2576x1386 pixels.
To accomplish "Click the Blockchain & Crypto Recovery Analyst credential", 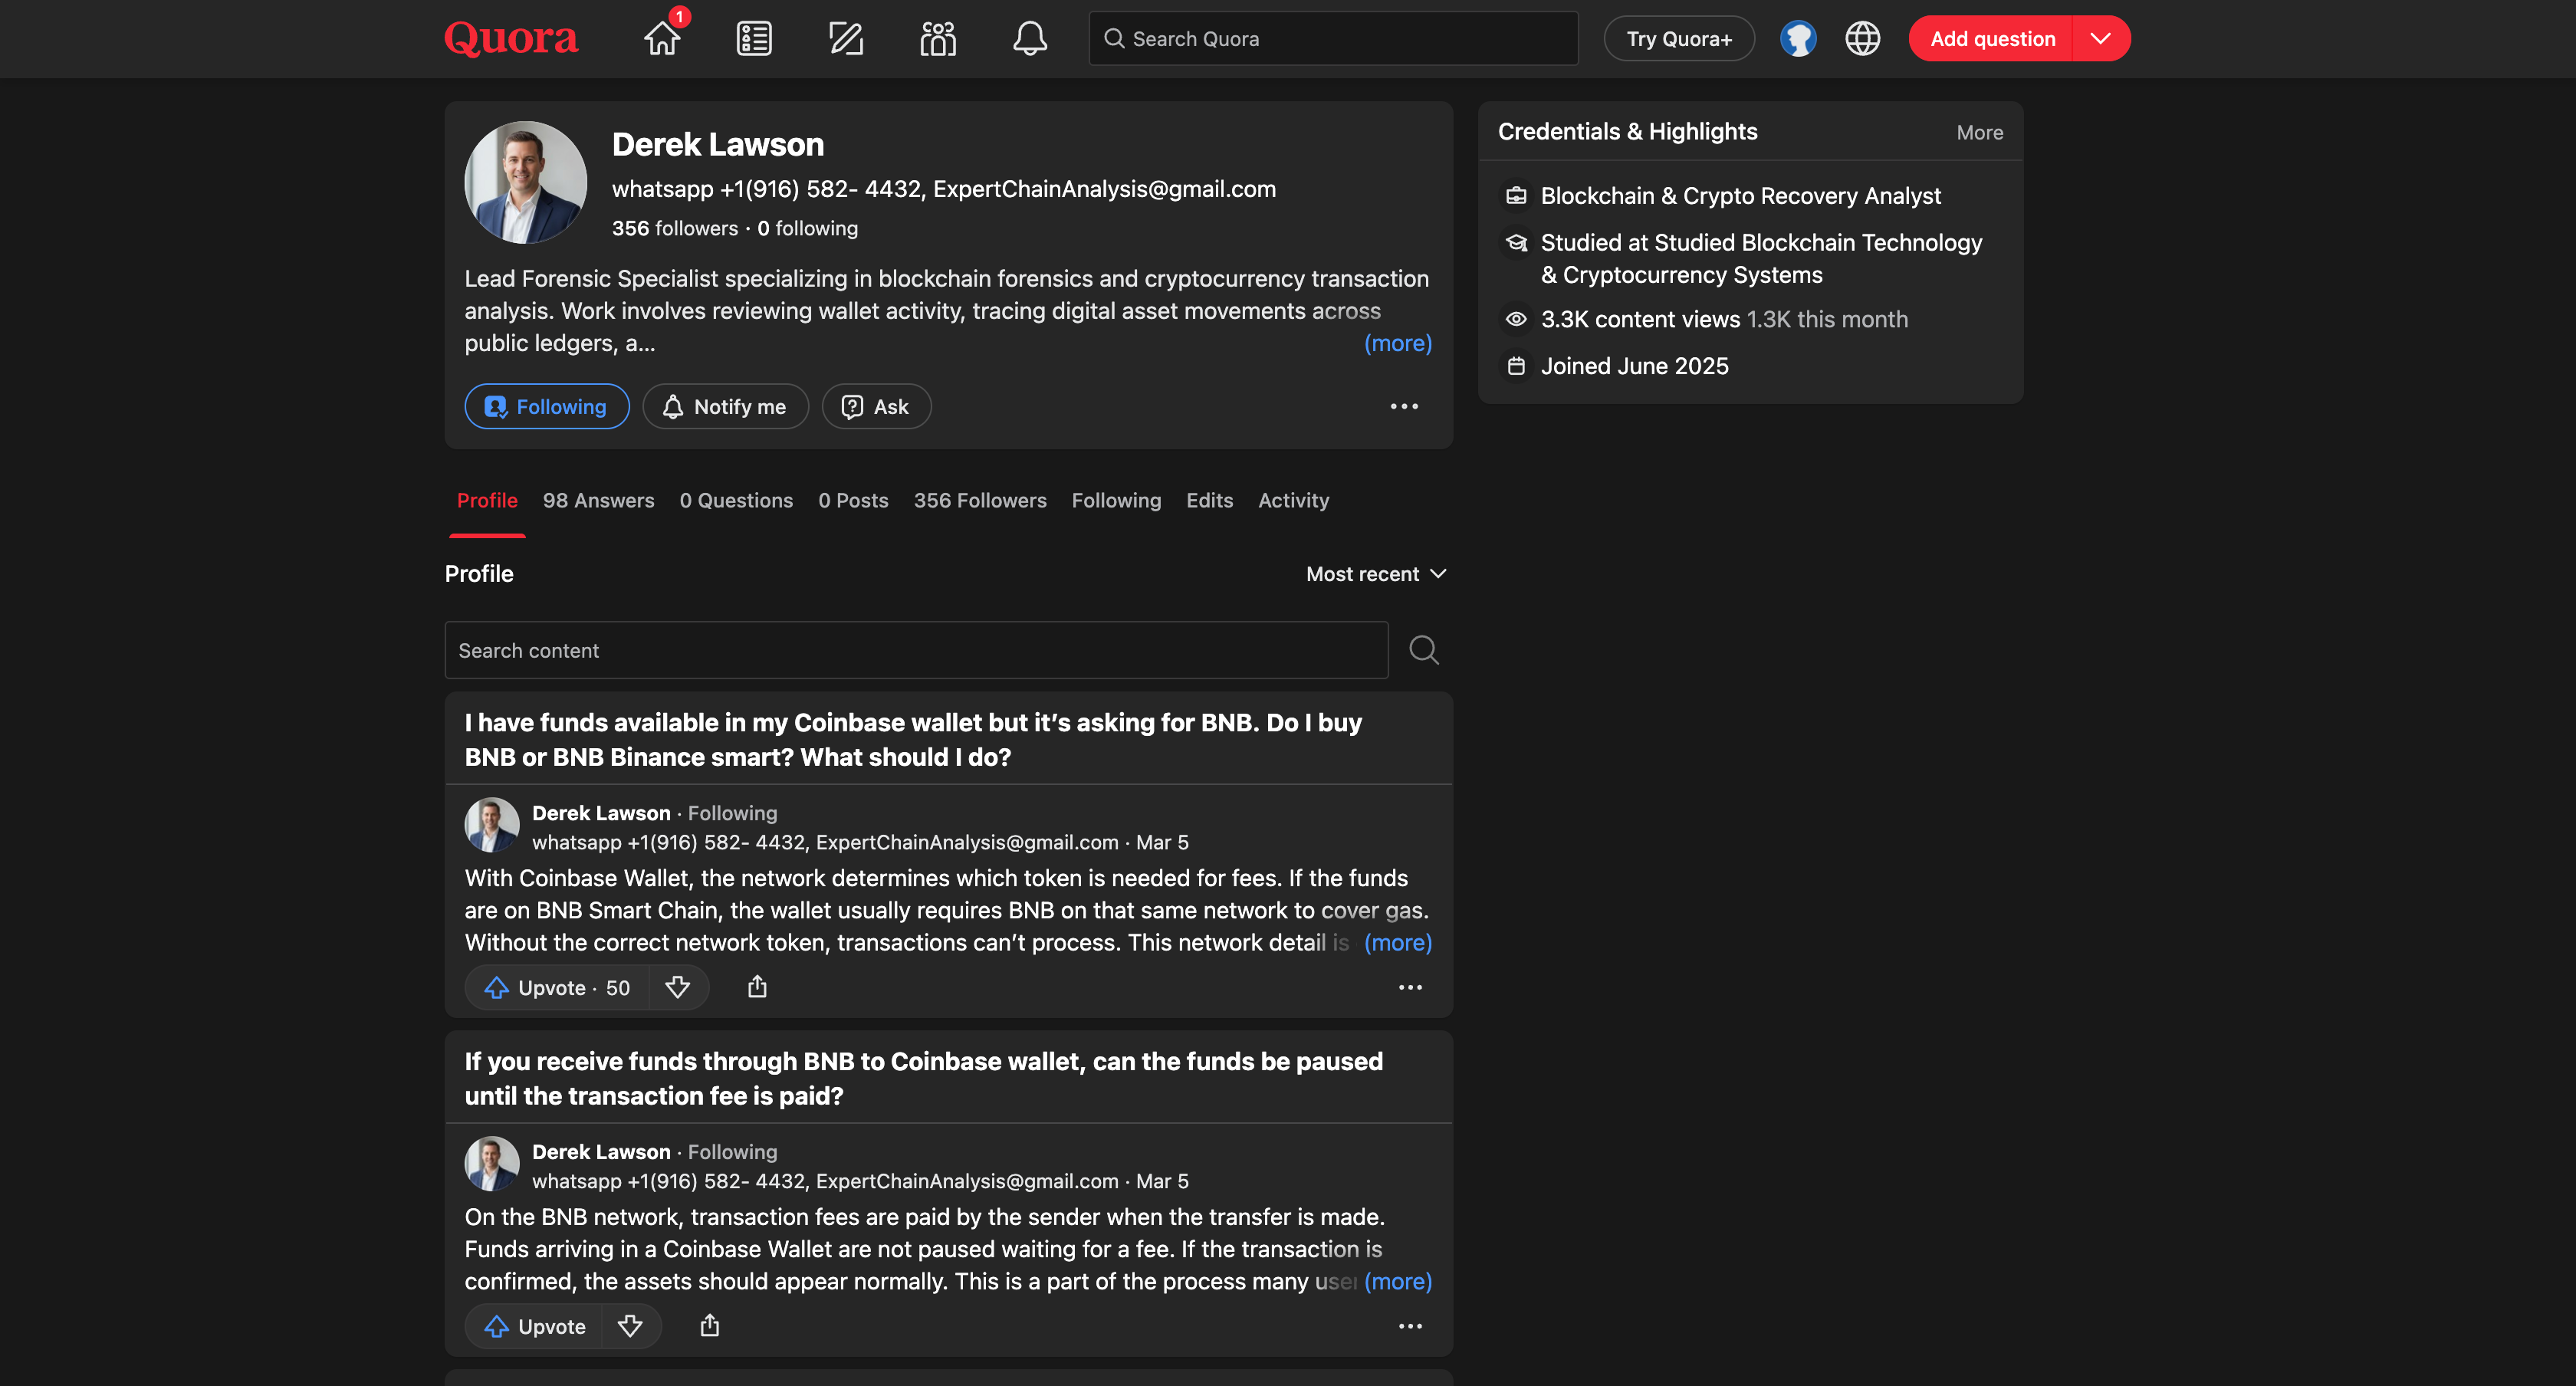I will pos(1740,196).
